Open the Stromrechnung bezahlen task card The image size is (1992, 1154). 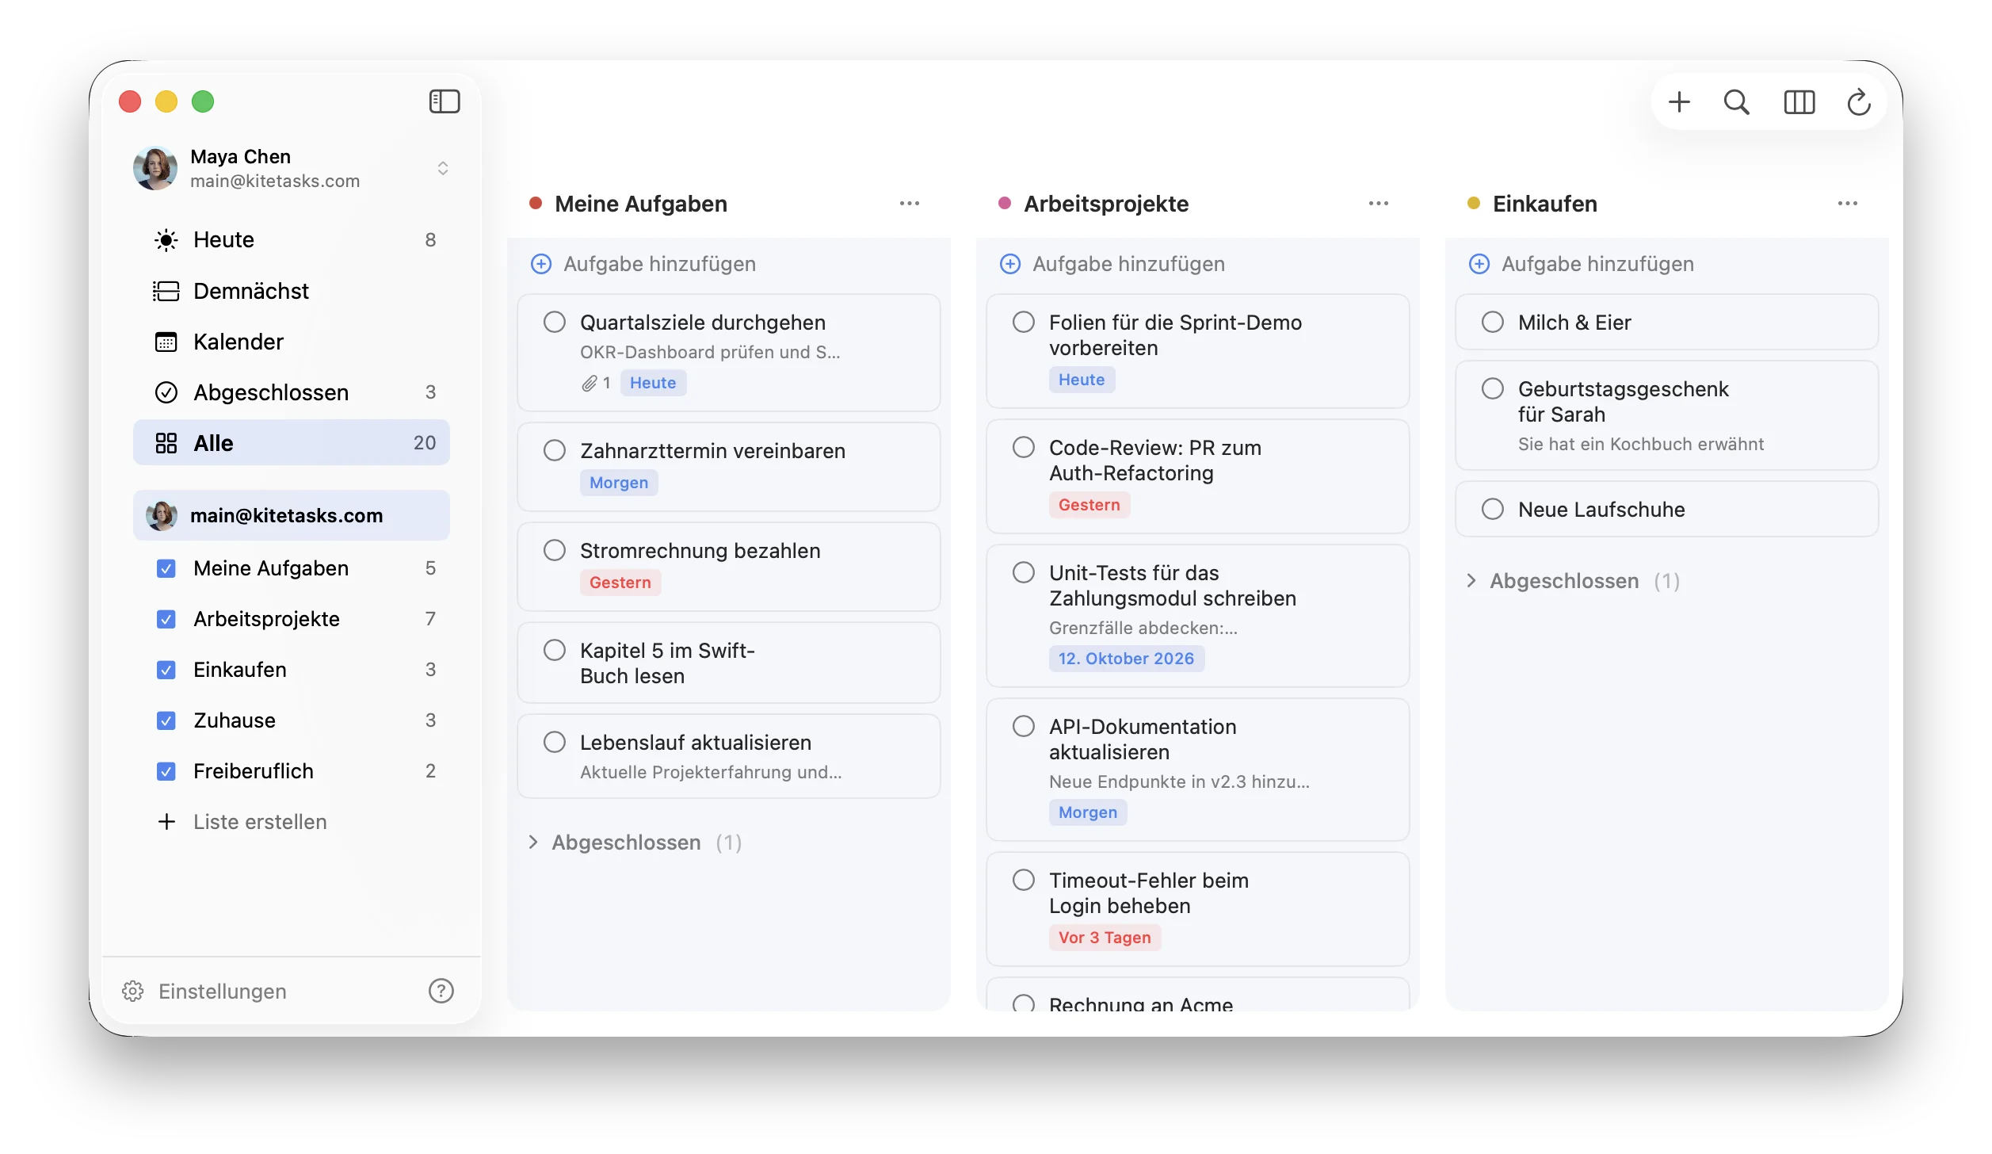[x=729, y=566]
